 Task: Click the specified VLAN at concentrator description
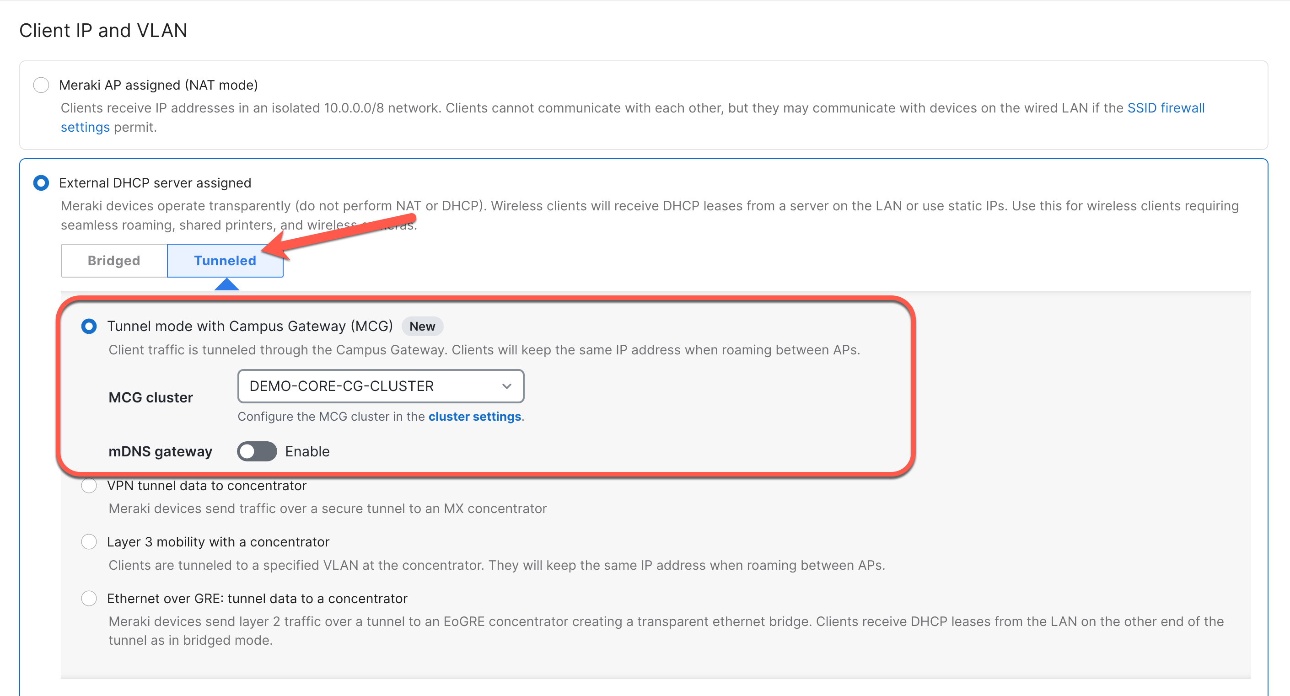[497, 565]
